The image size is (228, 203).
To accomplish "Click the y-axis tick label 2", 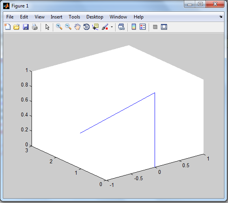I will pos(51,161).
